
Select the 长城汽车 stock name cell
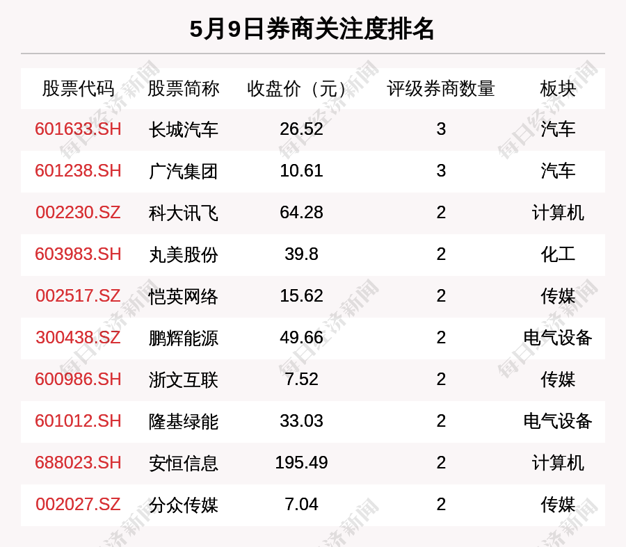(x=184, y=129)
